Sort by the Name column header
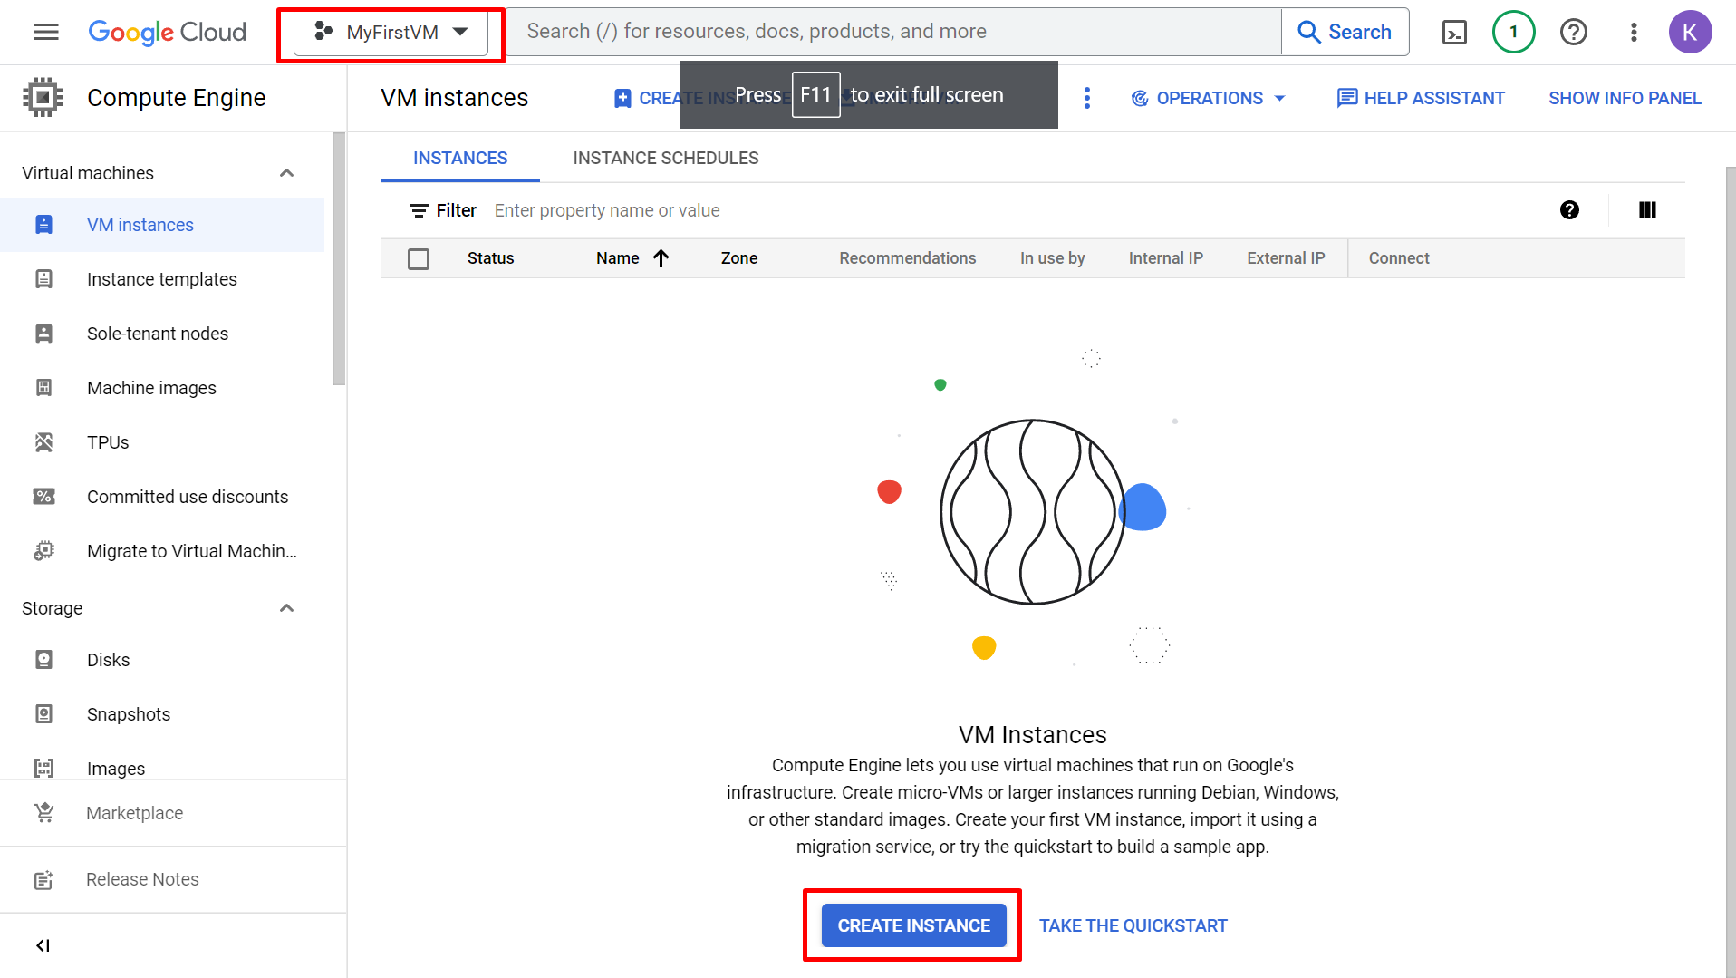The image size is (1736, 978). point(632,258)
